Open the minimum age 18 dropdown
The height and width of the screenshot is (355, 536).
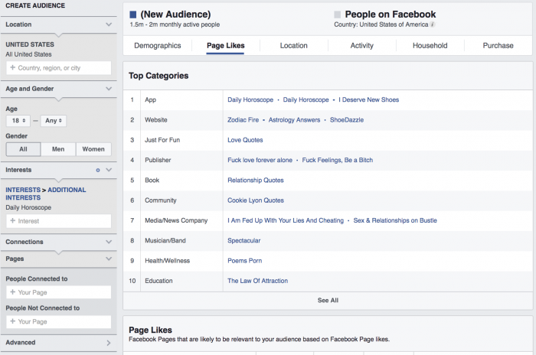coord(18,121)
